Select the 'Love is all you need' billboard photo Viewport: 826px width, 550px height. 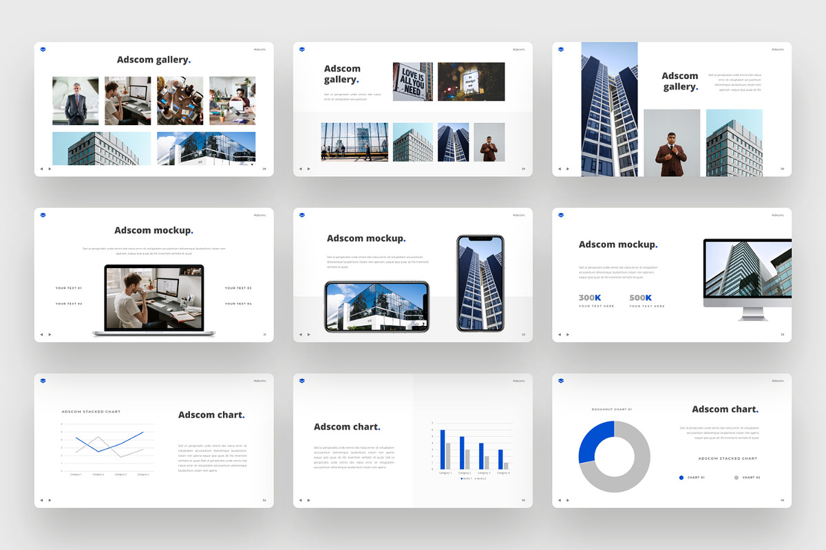pos(413,82)
